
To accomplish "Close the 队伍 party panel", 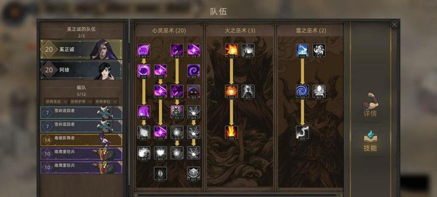I will [394, 25].
